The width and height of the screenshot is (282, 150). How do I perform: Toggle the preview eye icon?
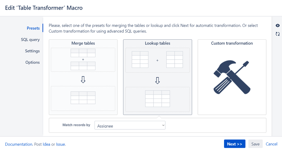pos(277,25)
